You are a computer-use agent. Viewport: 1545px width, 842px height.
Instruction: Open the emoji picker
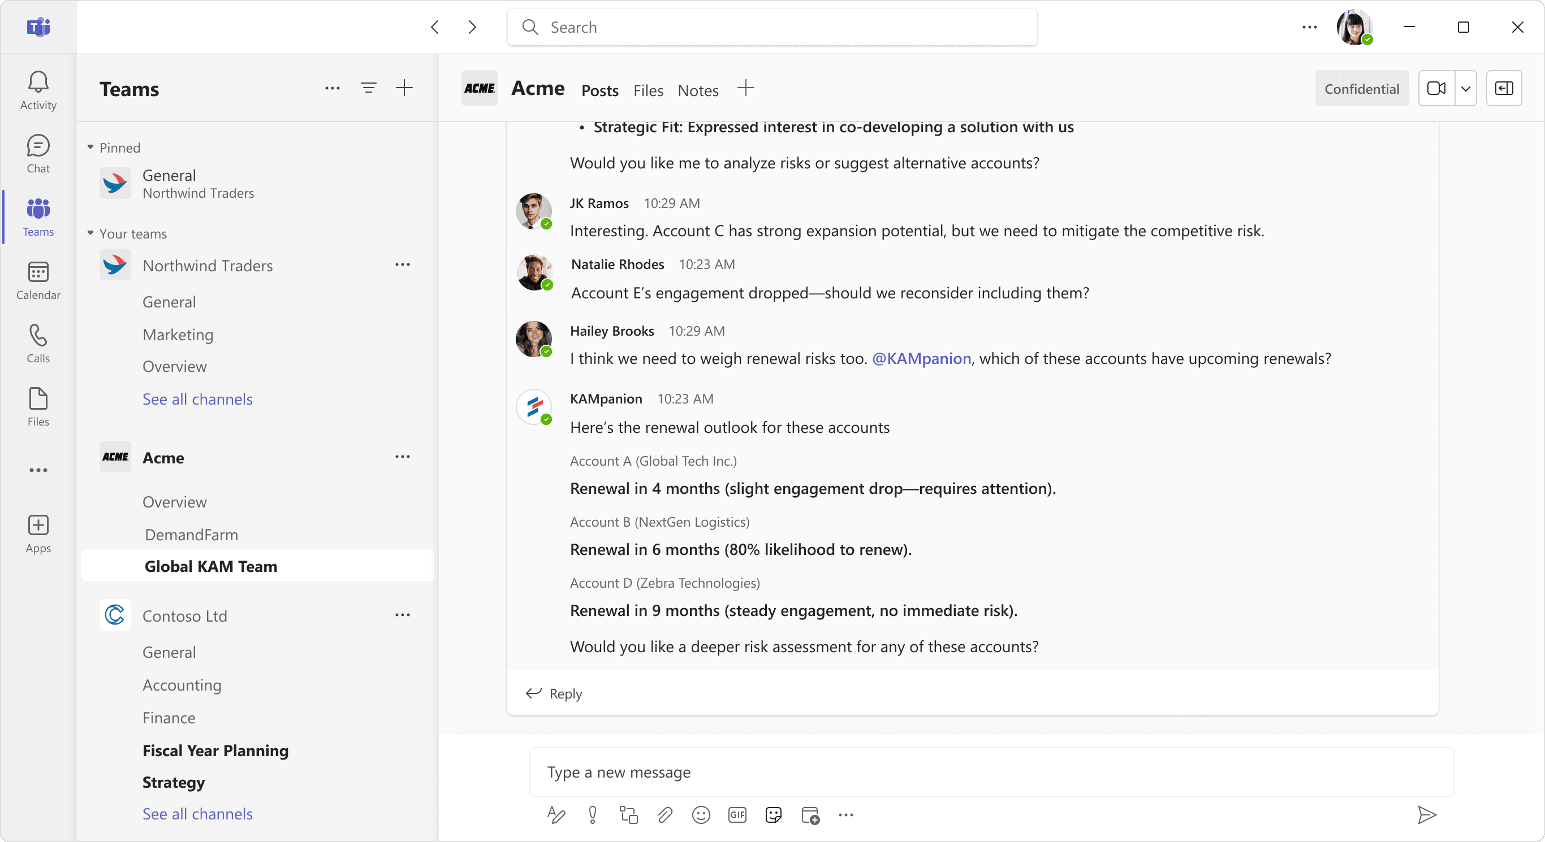point(701,815)
